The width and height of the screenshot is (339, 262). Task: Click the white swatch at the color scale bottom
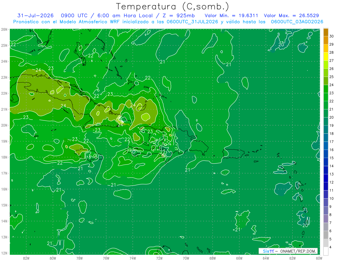click(x=326, y=251)
